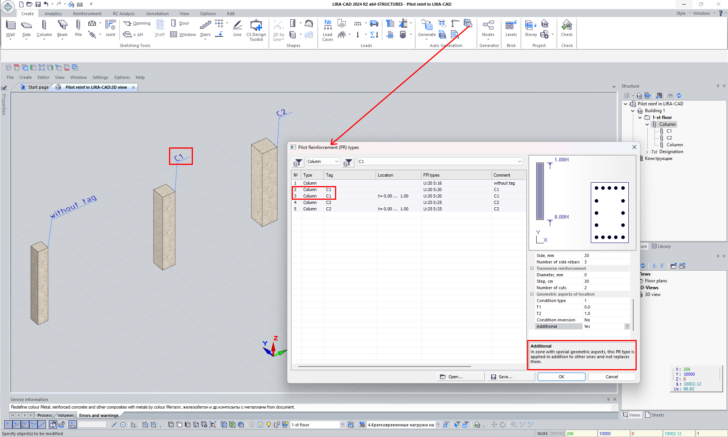Toggle the Tag filter funnel button

coord(348,163)
